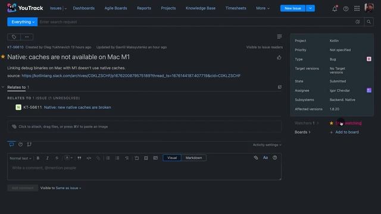Image resolution: width=381 pixels, height=214 pixels.
Task: Click the issue details list icon
Action: [x=279, y=37]
